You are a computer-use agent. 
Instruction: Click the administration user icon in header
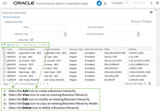coord(105,3)
